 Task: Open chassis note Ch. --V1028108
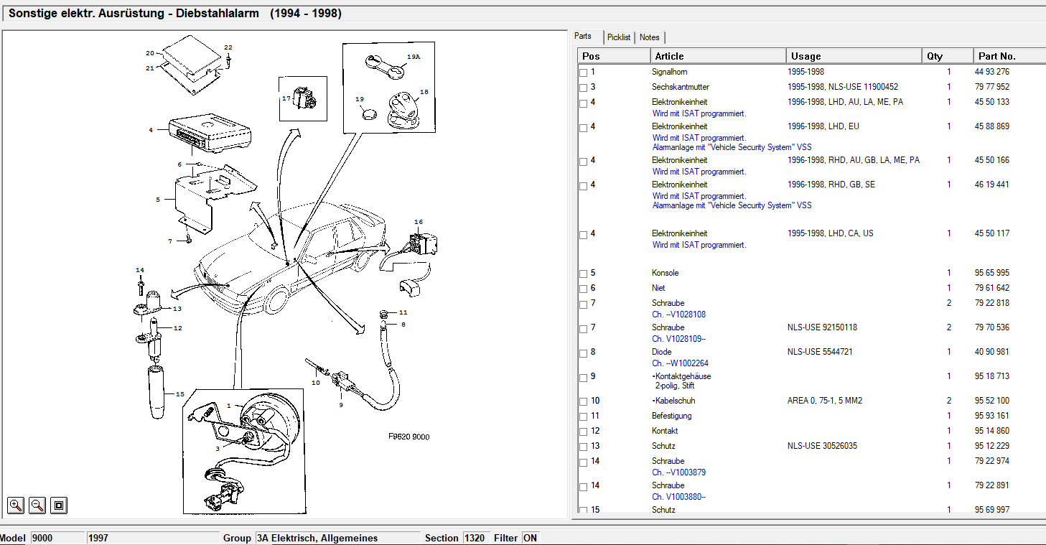[x=678, y=315]
